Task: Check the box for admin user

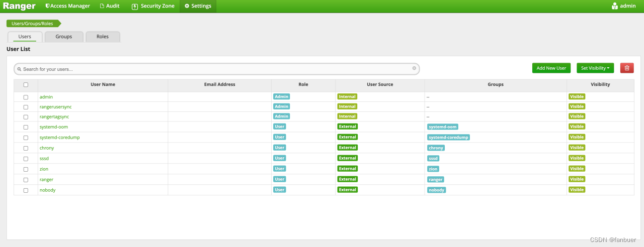Action: coord(26,97)
